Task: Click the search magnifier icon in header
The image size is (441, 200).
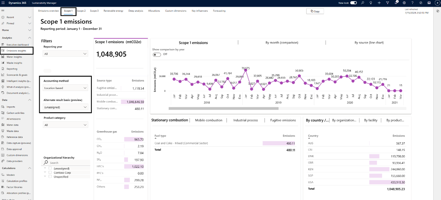Action: pos(363,3)
